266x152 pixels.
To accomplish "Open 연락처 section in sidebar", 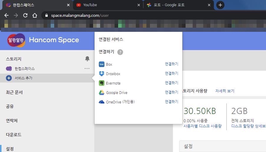I will [12, 120].
